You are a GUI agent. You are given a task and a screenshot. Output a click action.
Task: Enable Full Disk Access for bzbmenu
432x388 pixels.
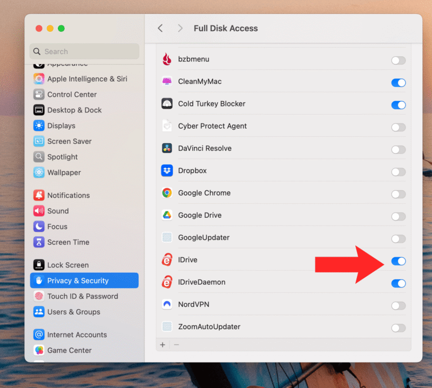(399, 61)
